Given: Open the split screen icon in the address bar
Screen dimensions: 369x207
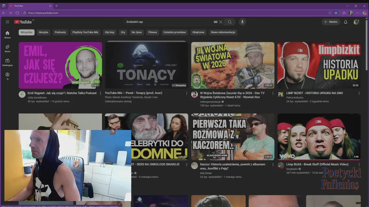Looking at the screenshot, I should (x=330, y=13).
